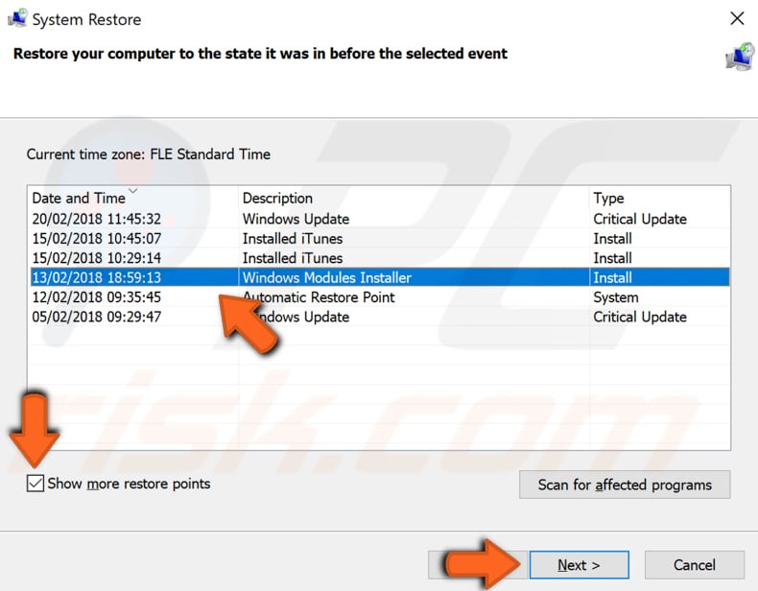Click the sort arrow above Date and Time
This screenshot has height=591, width=758.
pyautogui.click(x=132, y=191)
